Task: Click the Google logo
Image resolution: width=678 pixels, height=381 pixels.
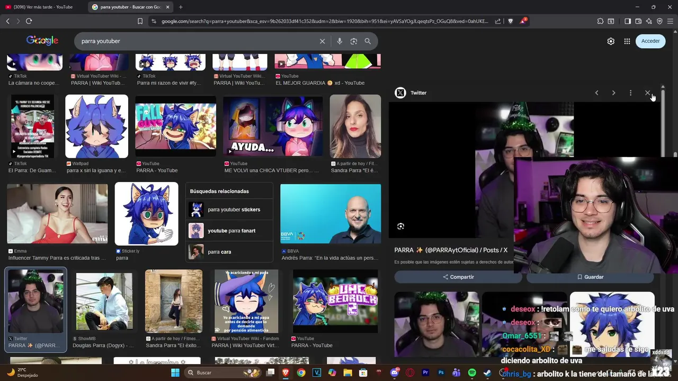Action: pos(42,41)
